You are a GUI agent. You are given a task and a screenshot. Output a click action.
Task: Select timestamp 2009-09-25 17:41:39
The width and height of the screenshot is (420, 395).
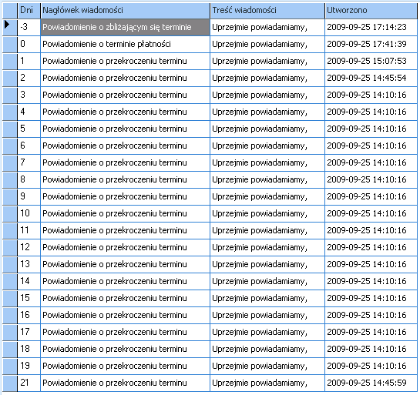coord(371,44)
